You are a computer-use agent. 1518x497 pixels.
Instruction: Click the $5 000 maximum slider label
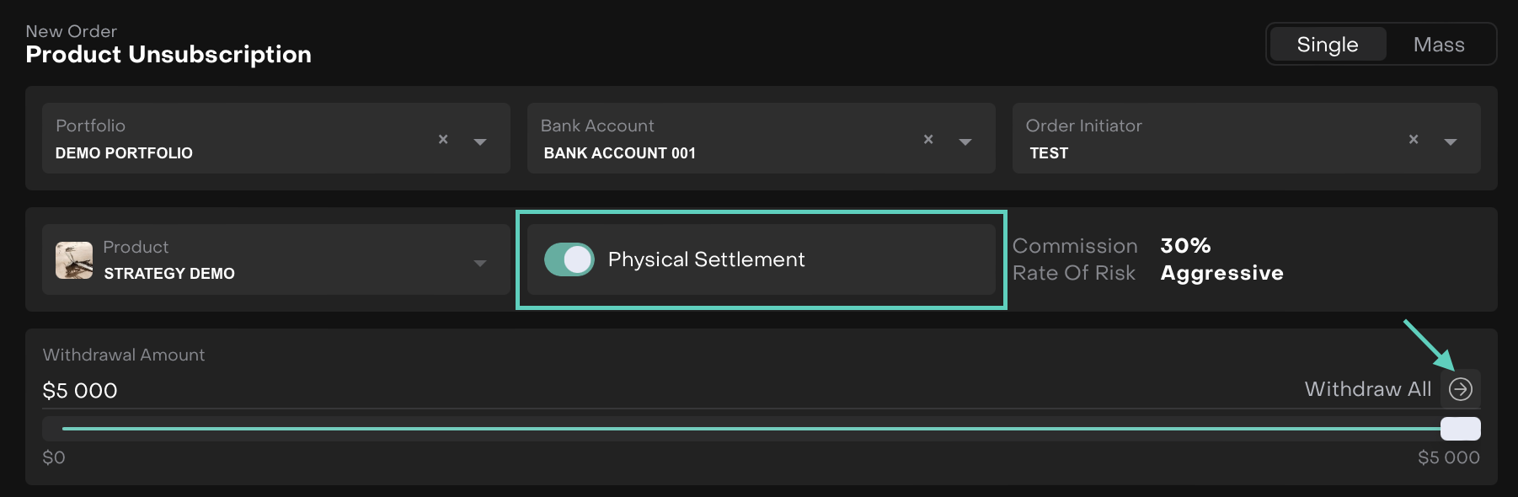click(x=1448, y=457)
